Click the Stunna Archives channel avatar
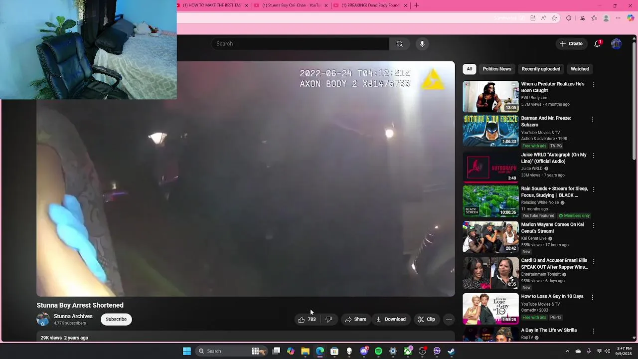638x359 pixels. tap(43, 319)
